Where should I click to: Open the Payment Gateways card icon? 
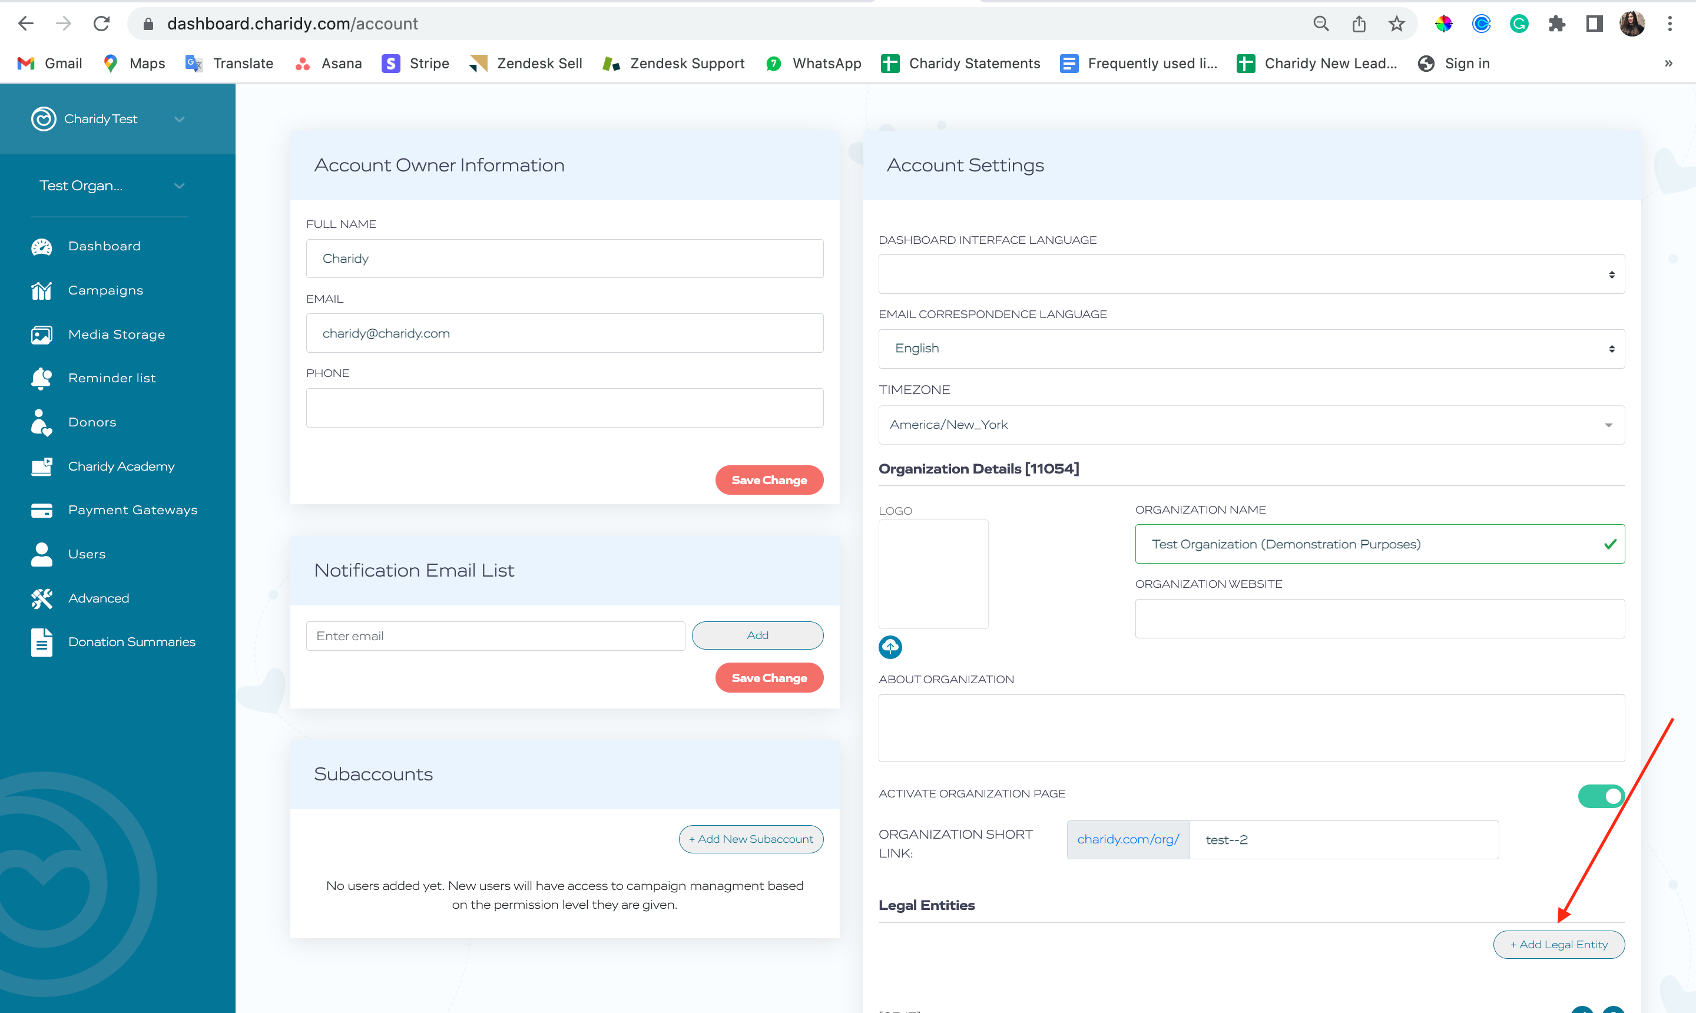[x=42, y=511]
